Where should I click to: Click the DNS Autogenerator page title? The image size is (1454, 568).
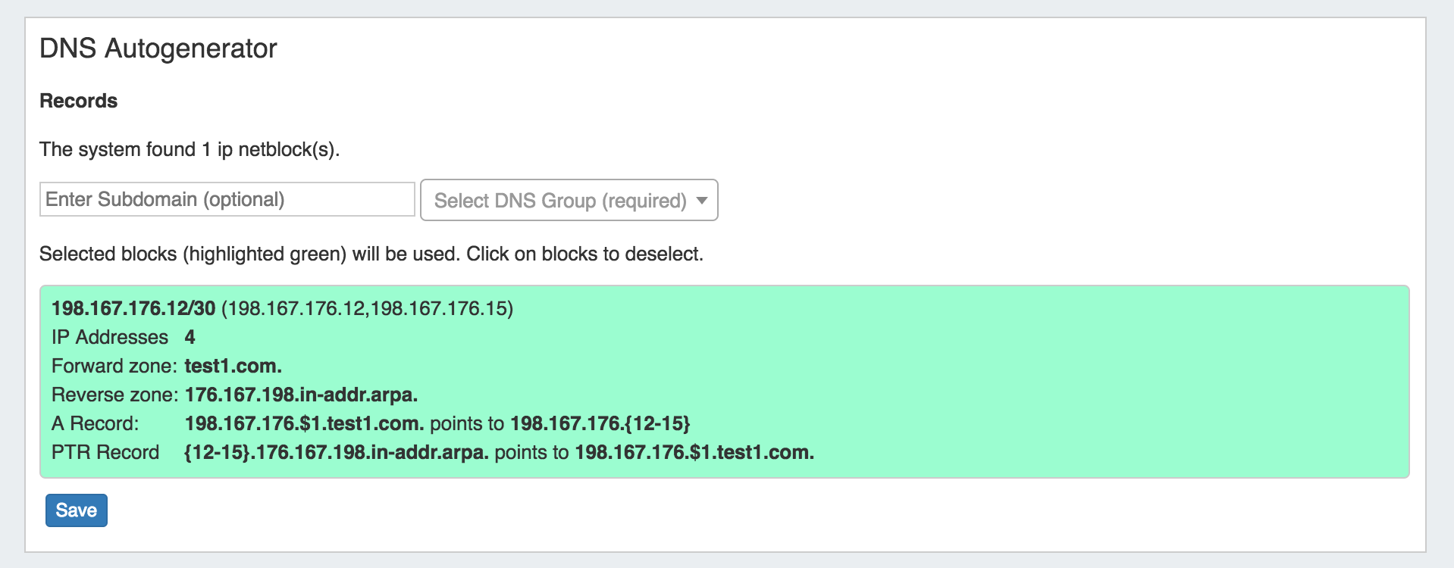[158, 48]
